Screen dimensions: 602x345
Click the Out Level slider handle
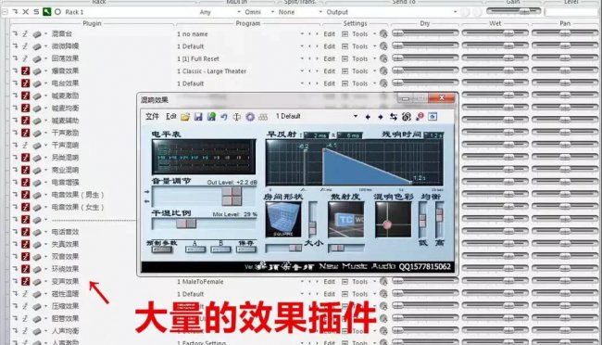(232, 196)
